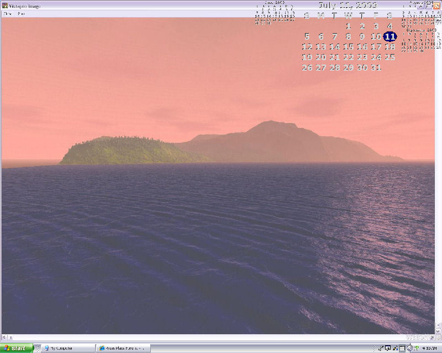Open the Close menu in Vistapro
The height and width of the screenshot is (353, 442).
[7, 14]
